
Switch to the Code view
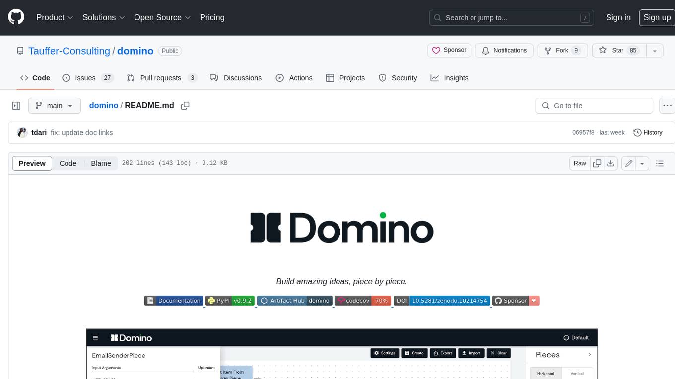click(x=68, y=163)
